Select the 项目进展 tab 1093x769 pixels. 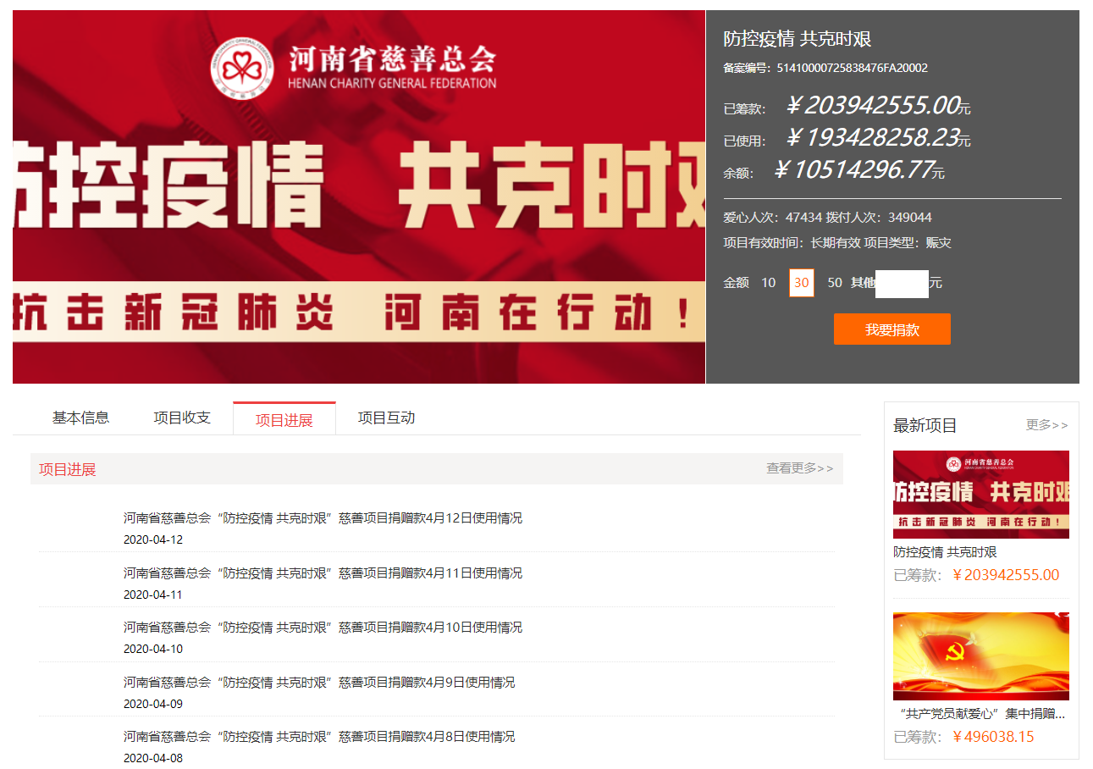(284, 420)
